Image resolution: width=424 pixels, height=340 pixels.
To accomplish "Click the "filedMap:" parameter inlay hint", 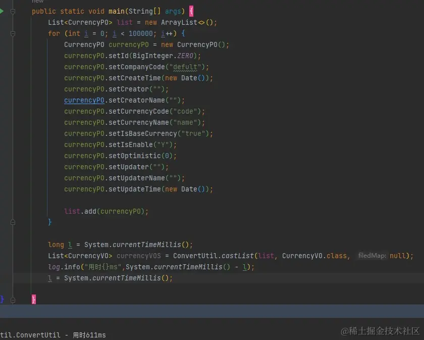I will (x=372, y=256).
